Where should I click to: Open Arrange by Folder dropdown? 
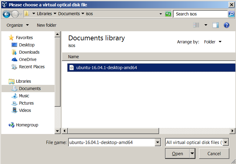coord(213,42)
